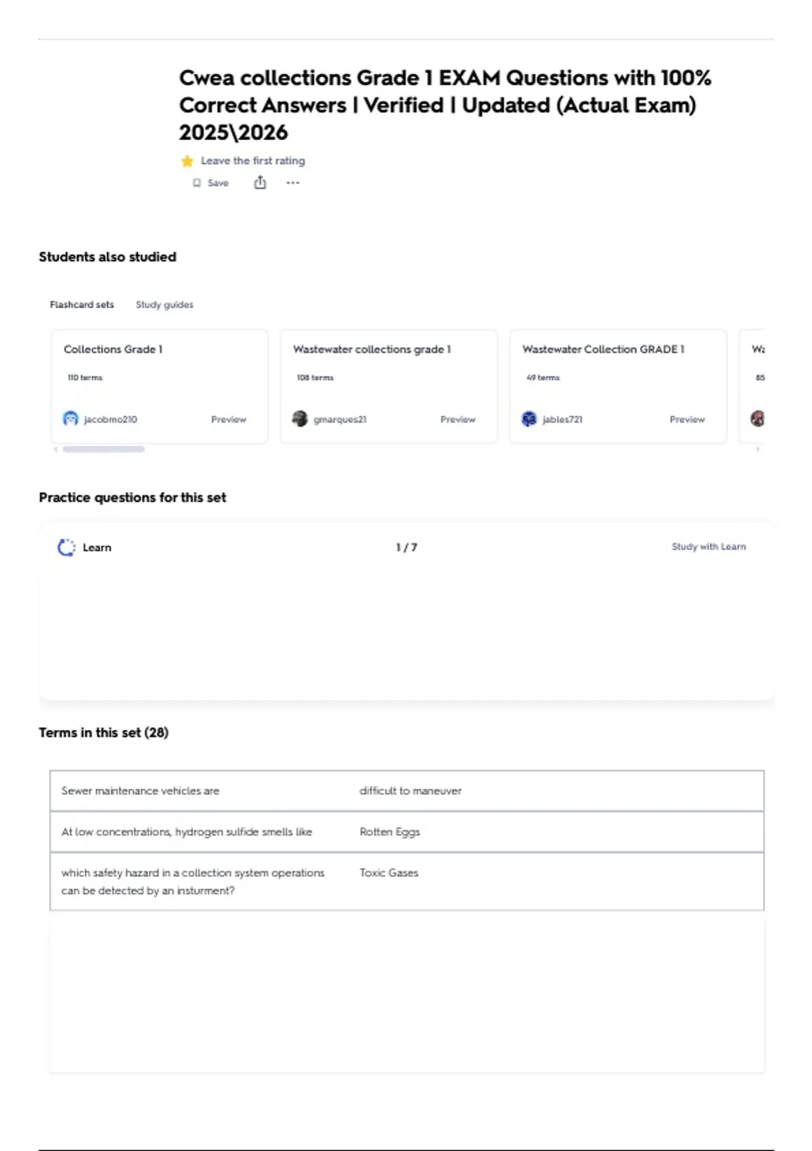Image resolution: width=812 pixels, height=1151 pixels.
Task: Preview the Wastewater Collection GRADE 1 set
Action: pyautogui.click(x=687, y=420)
